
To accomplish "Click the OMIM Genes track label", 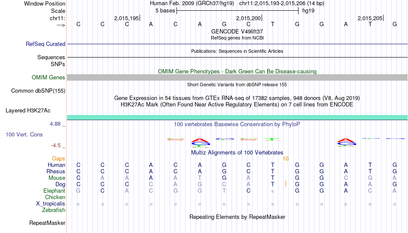I will click(x=48, y=78).
